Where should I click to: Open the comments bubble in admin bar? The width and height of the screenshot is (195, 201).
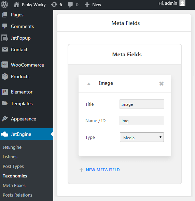coord(70,5)
